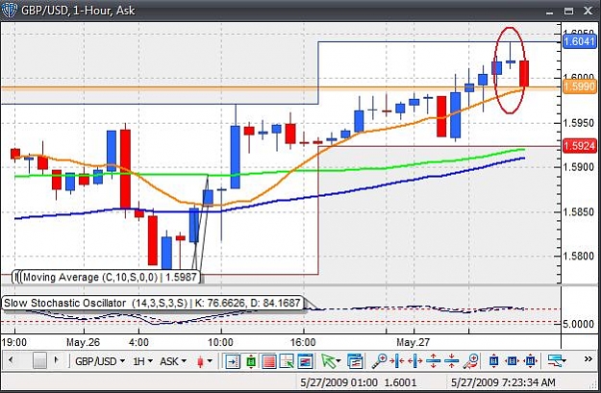Toggle the red grid lines icon
Viewport: 601px width, 393px height.
tap(269, 361)
